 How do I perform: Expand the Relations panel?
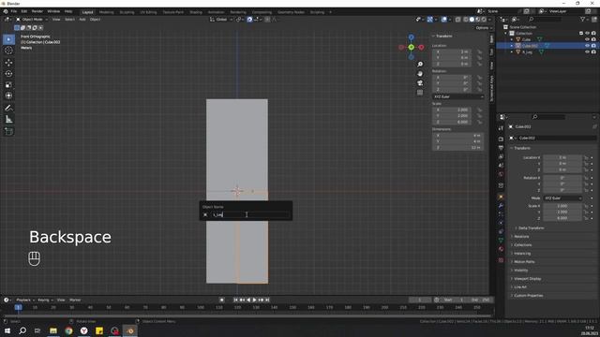pos(521,237)
